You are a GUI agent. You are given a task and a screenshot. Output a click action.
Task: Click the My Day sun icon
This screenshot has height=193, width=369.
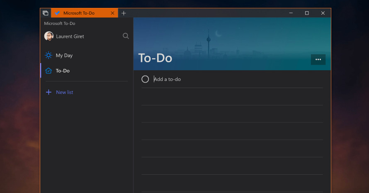[x=49, y=55]
